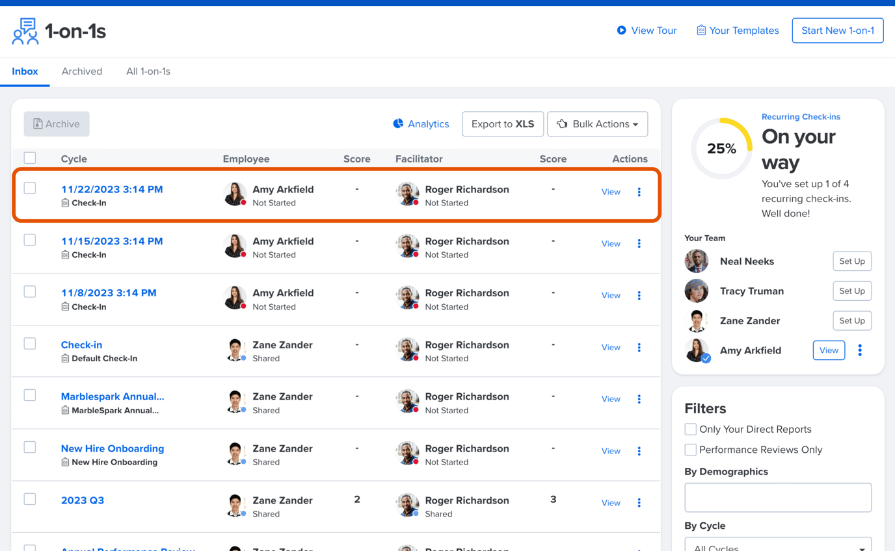Click the 25% recurring check-ins progress ring

coord(721,149)
